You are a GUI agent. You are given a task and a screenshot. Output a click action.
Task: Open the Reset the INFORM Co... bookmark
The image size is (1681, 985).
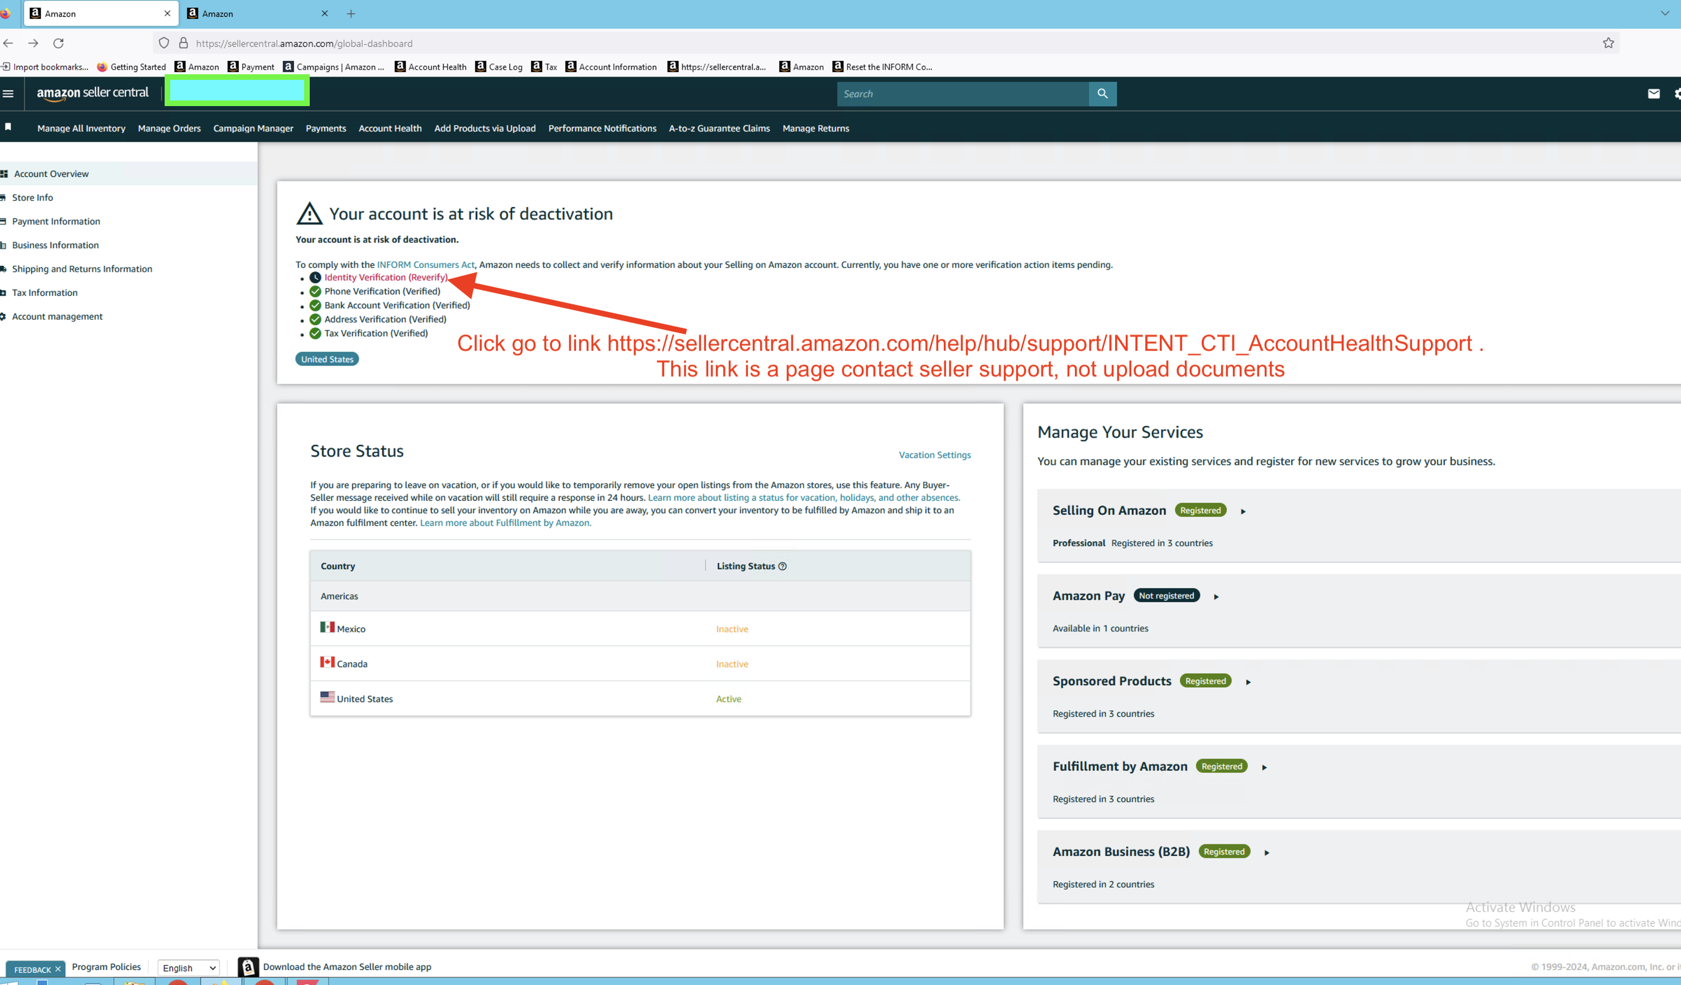tap(882, 67)
